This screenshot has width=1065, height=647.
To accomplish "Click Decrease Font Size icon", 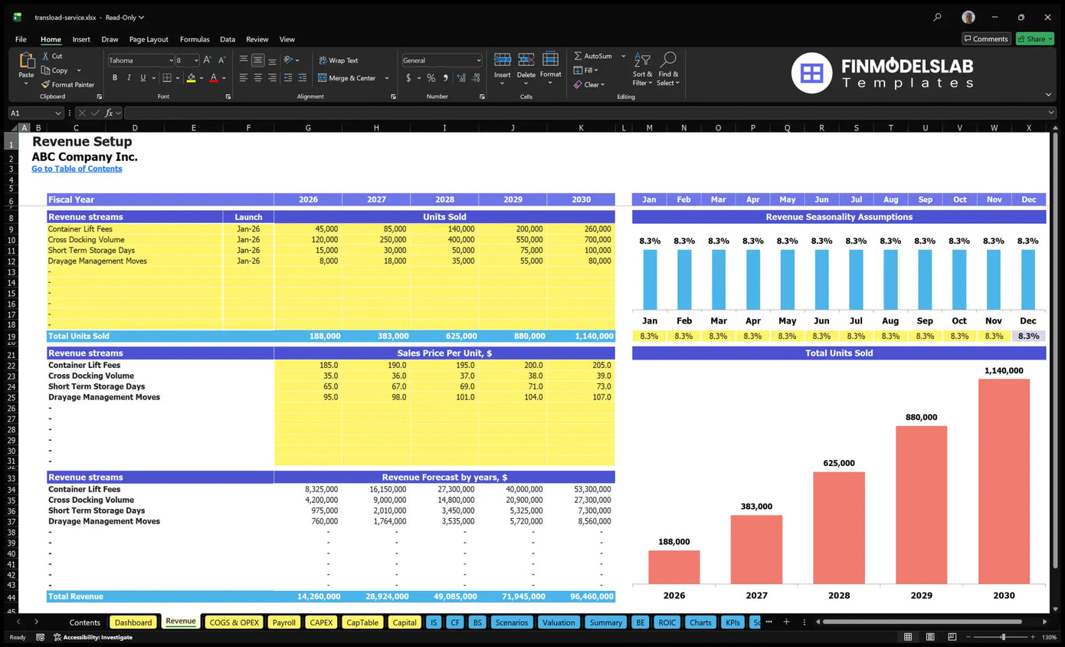I will click(222, 60).
